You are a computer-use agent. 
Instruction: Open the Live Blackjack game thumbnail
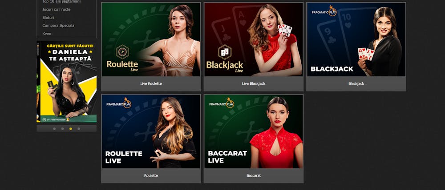254,40
